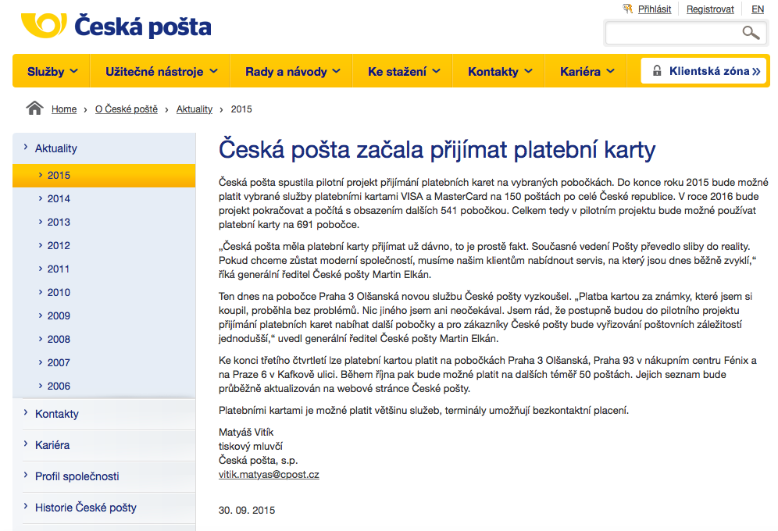Image resolution: width=778 pixels, height=531 pixels.
Task: Click the search magnifier icon
Action: click(x=751, y=33)
